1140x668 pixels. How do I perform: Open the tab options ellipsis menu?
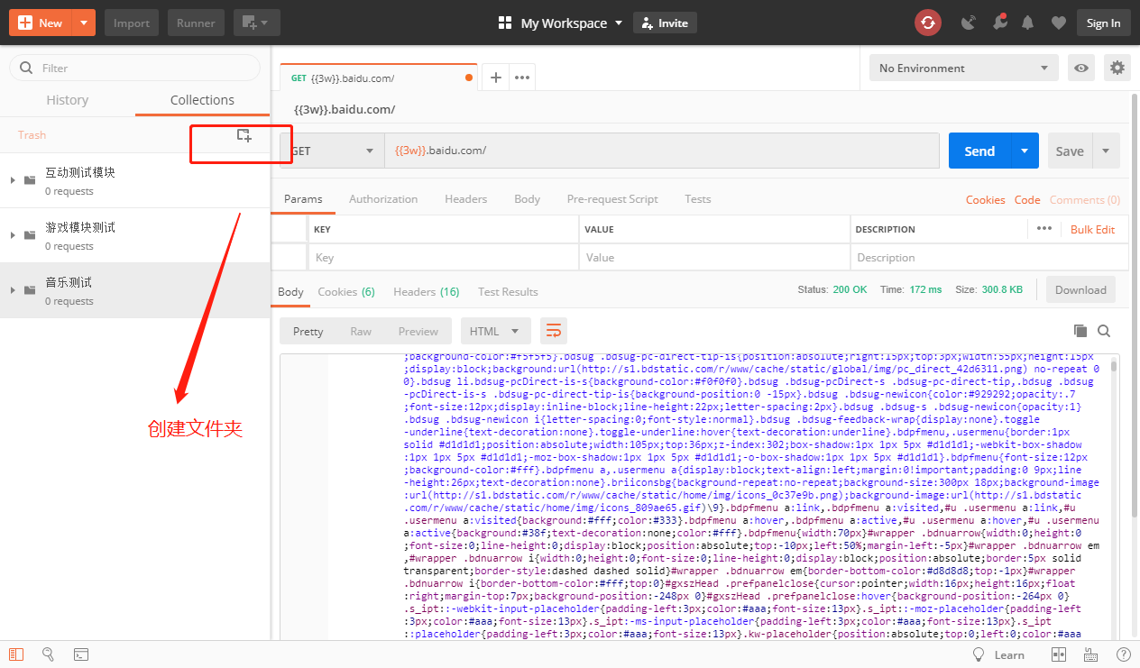coord(522,78)
